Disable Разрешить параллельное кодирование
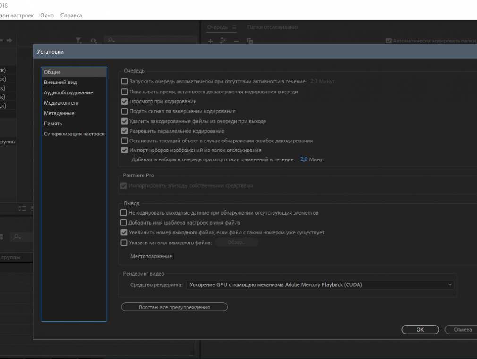 click(124, 131)
